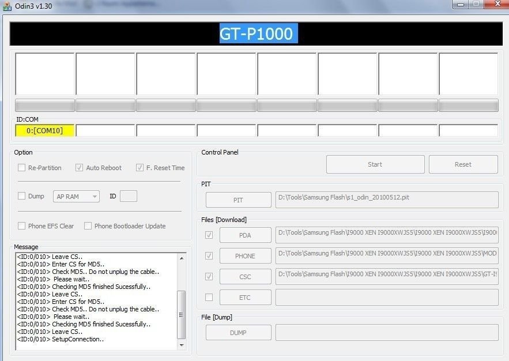Viewport: 509px width, 361px height.
Task: Click the Control Panel group label
Action: [220, 152]
